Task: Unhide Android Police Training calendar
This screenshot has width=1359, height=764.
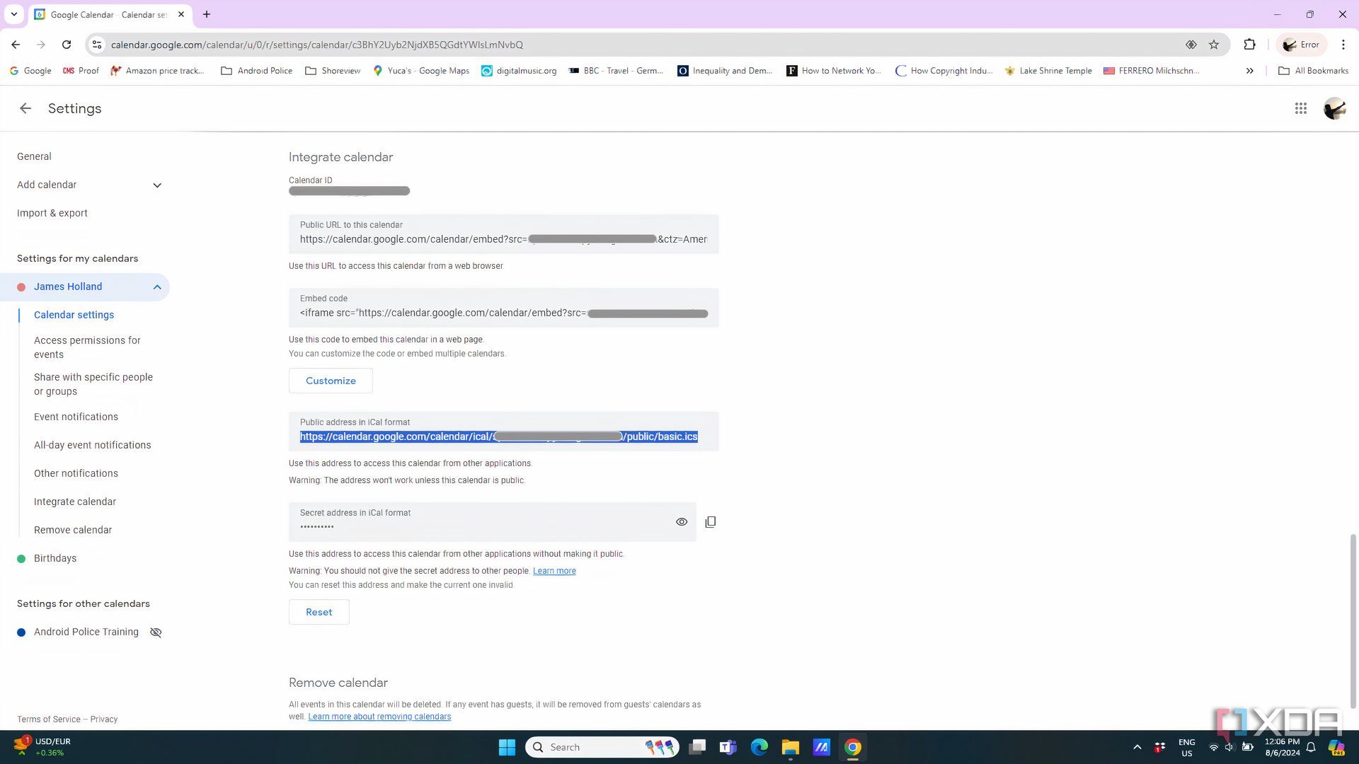Action: pyautogui.click(x=156, y=632)
